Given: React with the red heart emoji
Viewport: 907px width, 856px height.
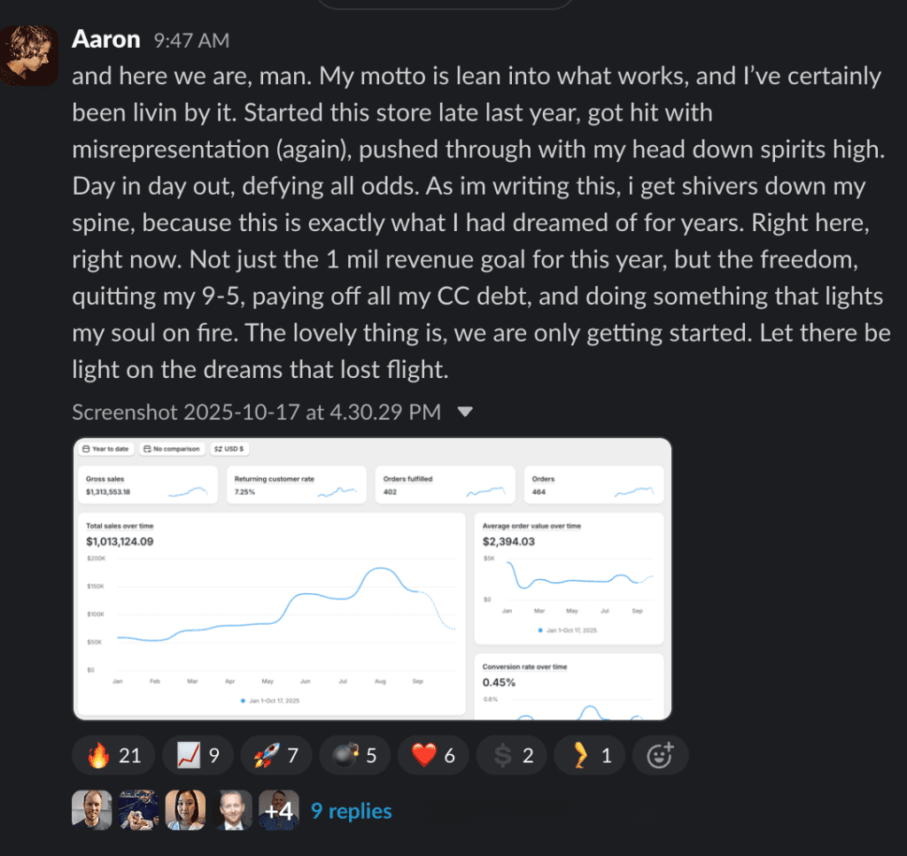Looking at the screenshot, I should click(433, 755).
